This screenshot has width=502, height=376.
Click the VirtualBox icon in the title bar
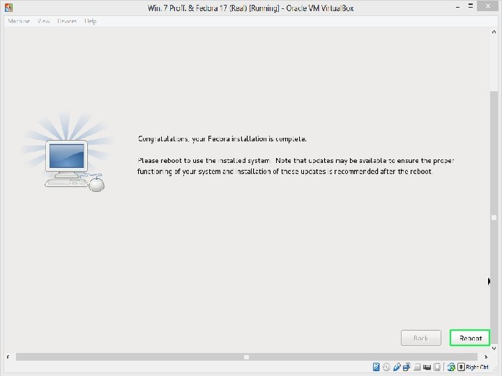8,8
